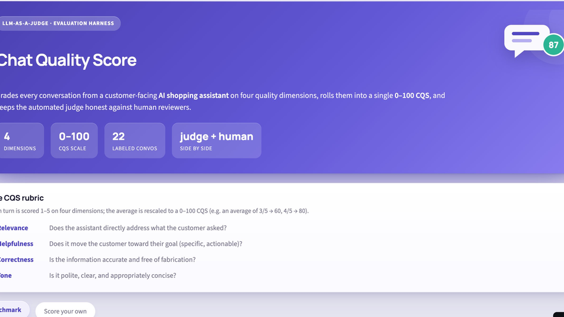Click the Relevance rubric label

[14, 228]
